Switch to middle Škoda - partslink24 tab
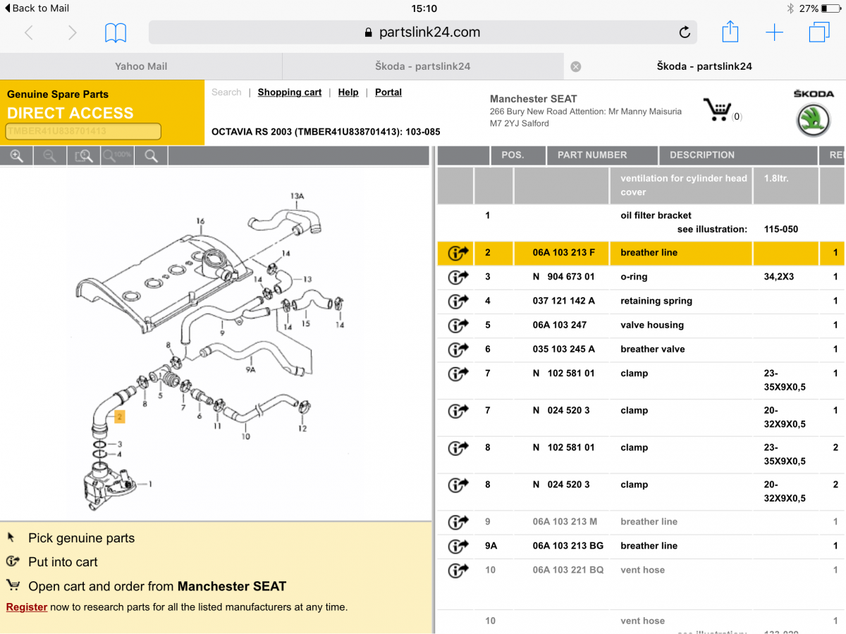 423,66
